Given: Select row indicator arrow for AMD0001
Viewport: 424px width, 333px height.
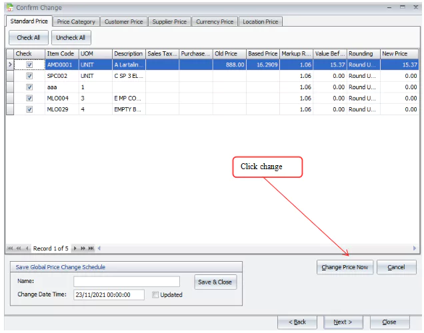Looking at the screenshot, I should (x=10, y=65).
